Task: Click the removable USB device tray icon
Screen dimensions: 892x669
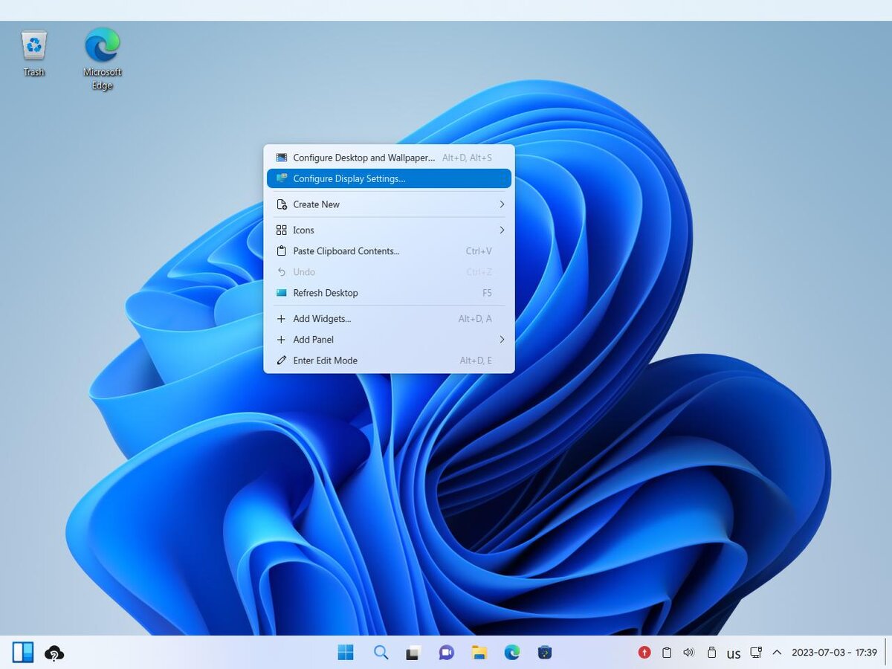Action: point(711,653)
